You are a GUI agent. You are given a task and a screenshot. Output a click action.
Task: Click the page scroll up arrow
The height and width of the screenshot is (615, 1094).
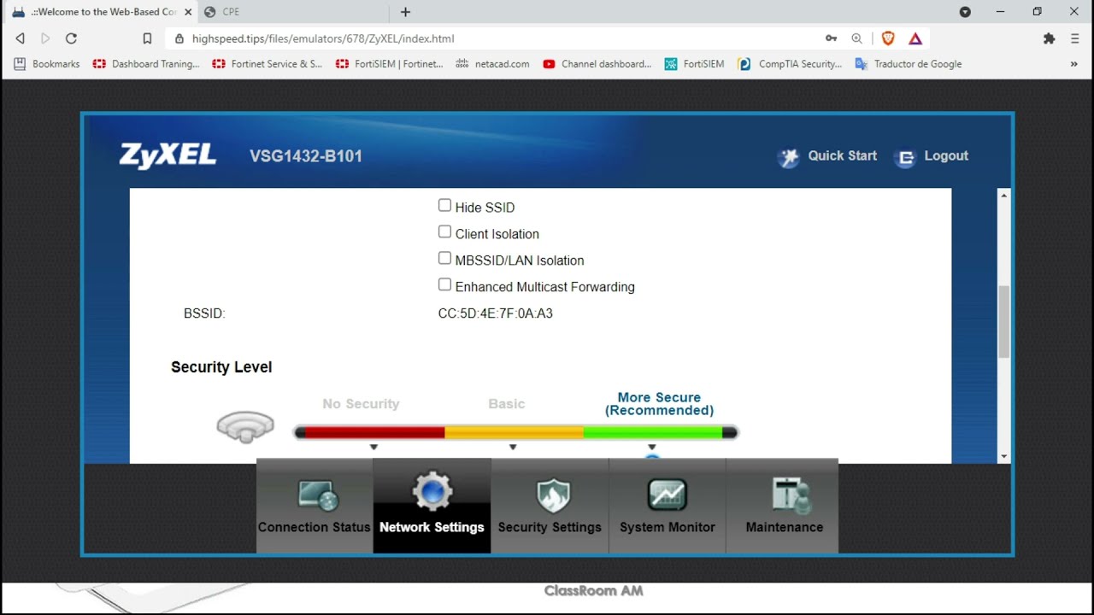click(x=1004, y=196)
